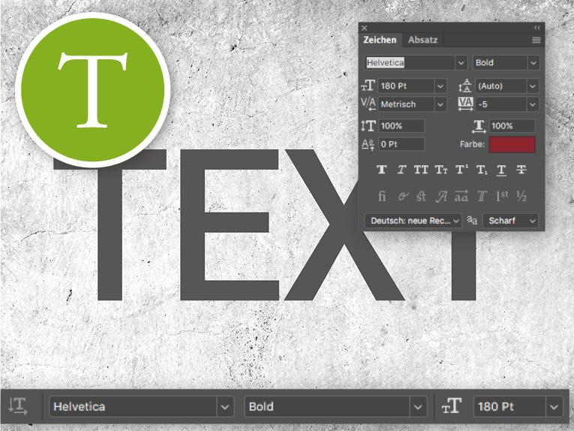Click the Farbe label

472,144
